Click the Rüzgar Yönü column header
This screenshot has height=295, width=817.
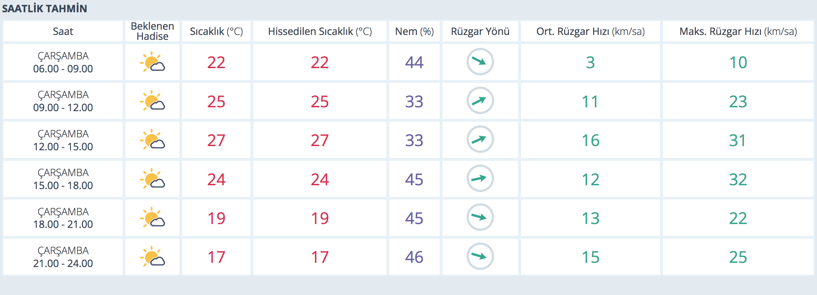click(480, 31)
